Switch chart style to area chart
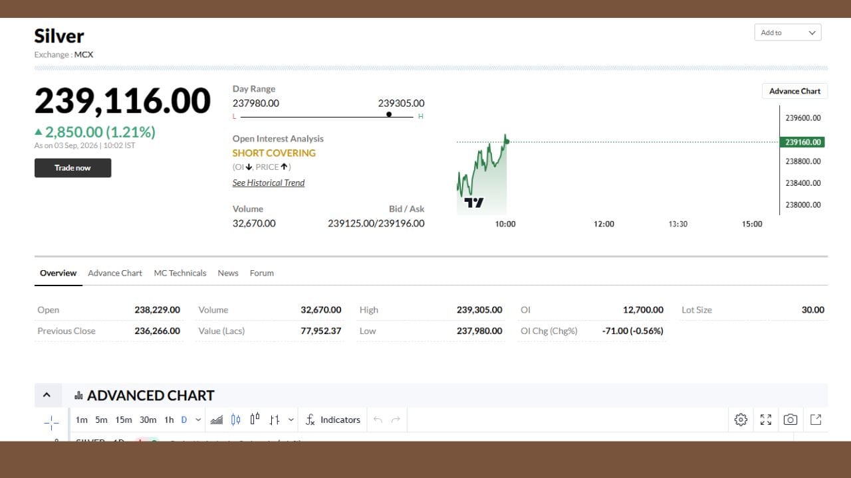This screenshot has width=851, height=478. click(x=217, y=420)
